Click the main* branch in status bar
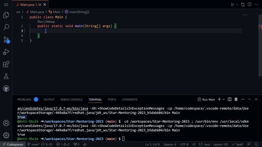Viewport: 262px width, 147px height. click(x=34, y=144)
